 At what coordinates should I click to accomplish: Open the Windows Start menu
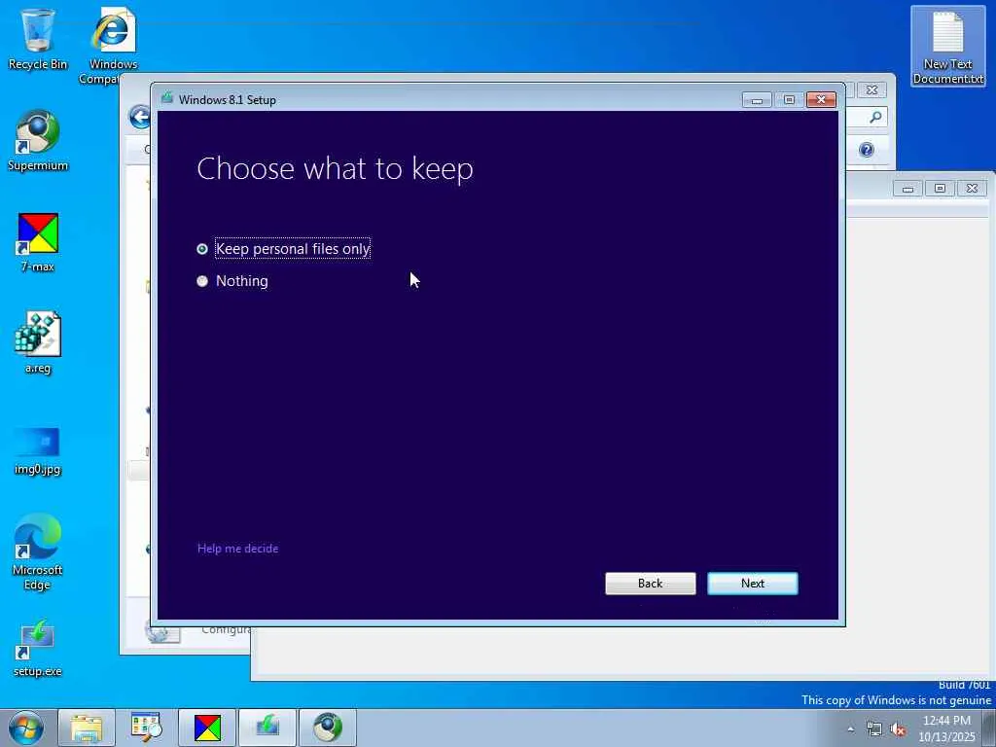pos(26,728)
